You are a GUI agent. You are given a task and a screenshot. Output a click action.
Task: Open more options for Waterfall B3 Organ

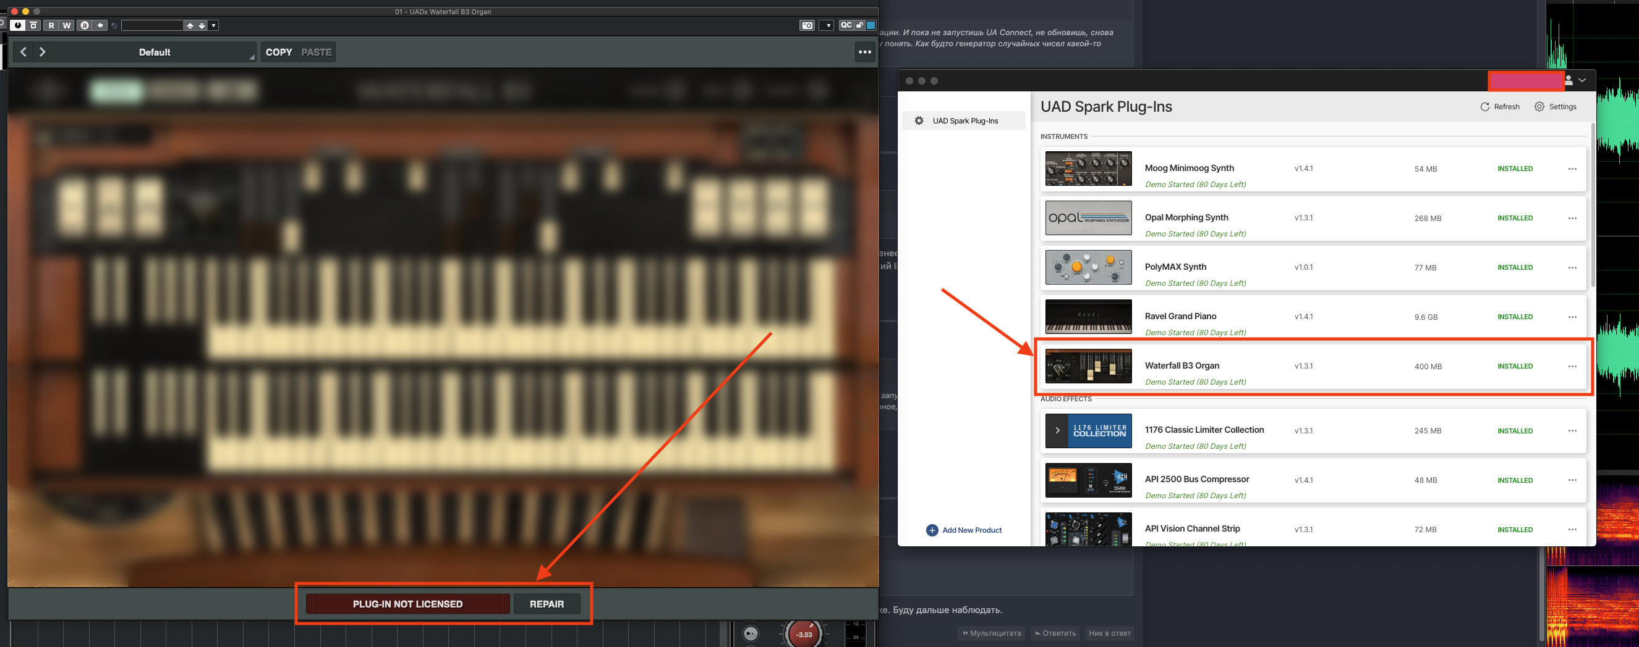click(1572, 367)
